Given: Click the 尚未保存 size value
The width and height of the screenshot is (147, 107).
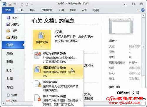Looking at the screenshot, I should click(x=134, y=46).
